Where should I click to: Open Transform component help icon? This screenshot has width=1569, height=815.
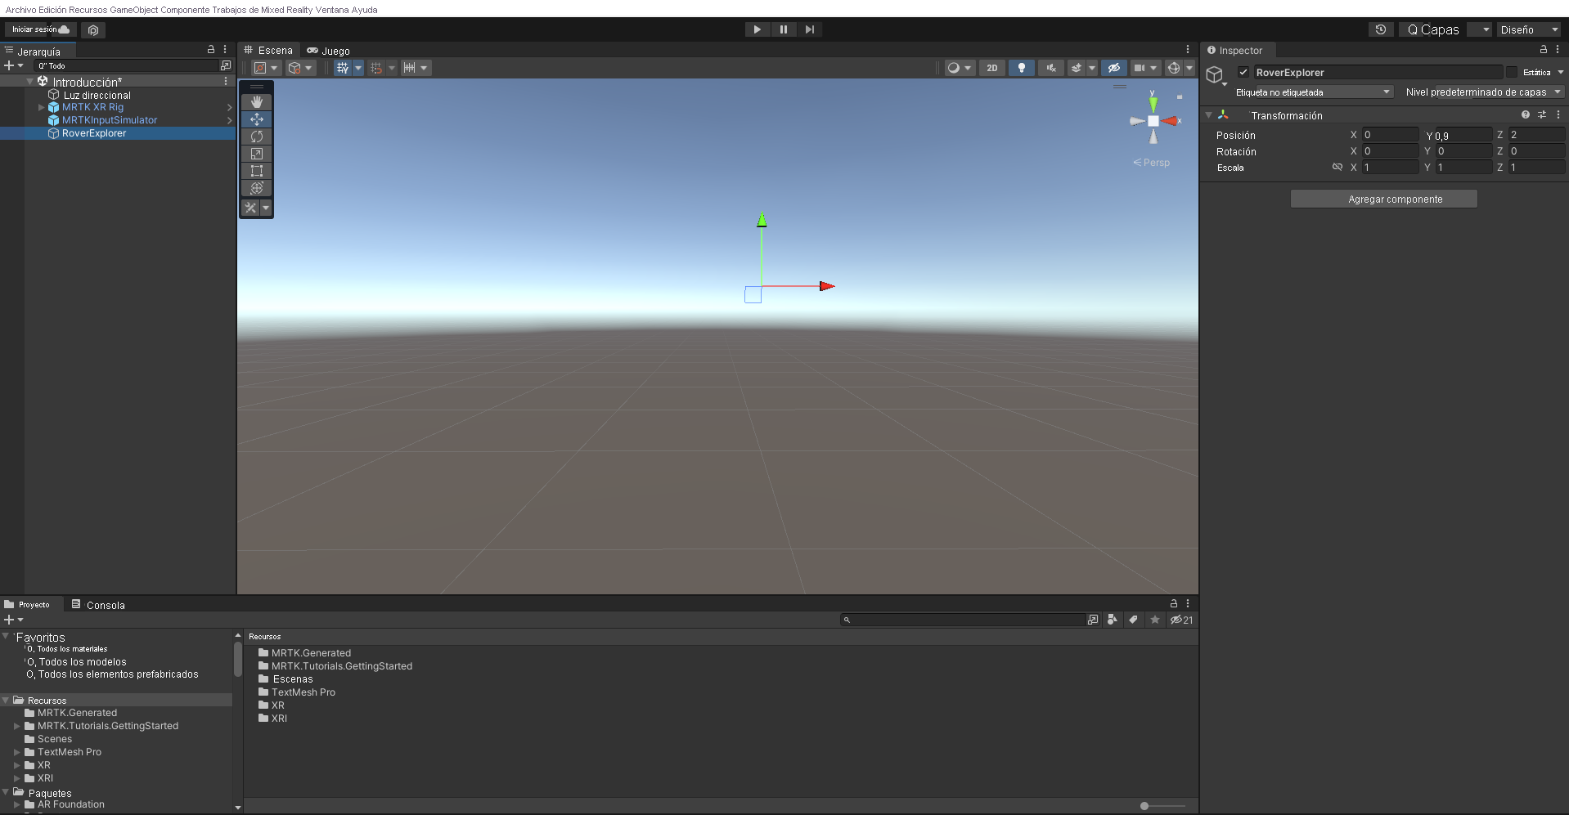(1526, 115)
